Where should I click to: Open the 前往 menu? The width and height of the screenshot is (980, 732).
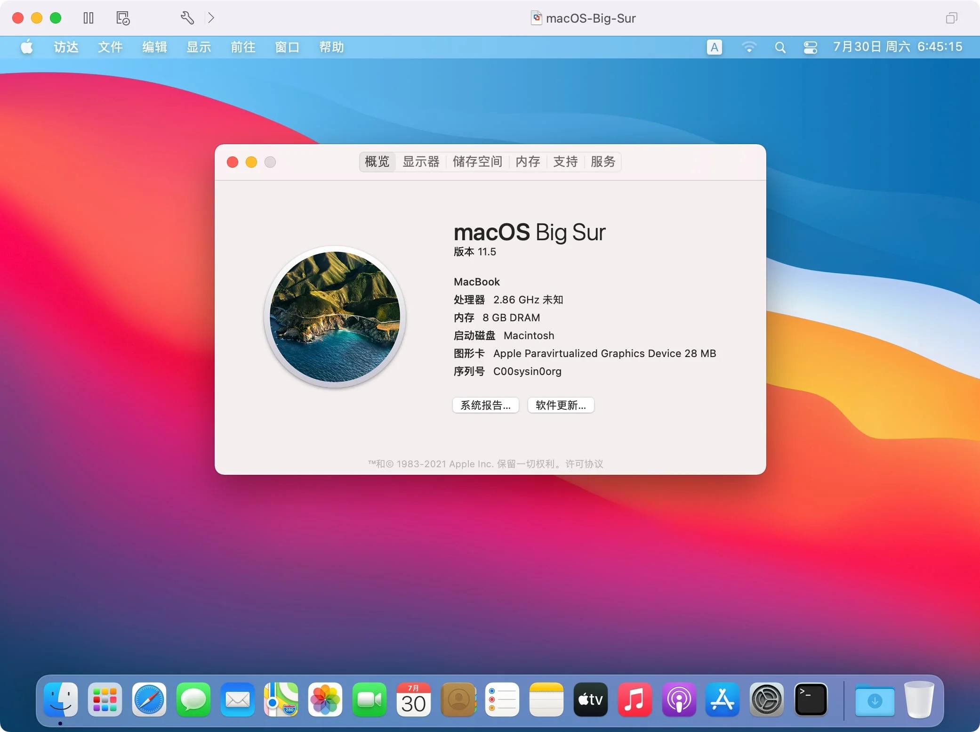pyautogui.click(x=242, y=47)
